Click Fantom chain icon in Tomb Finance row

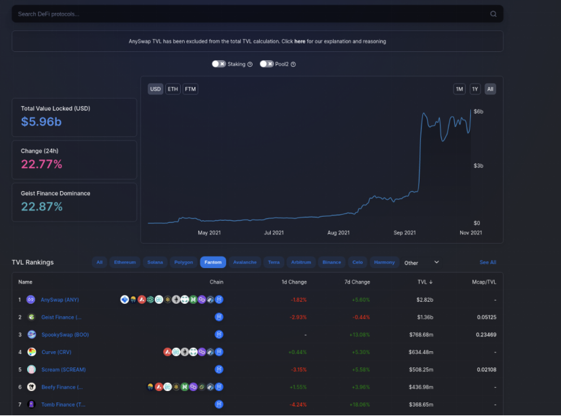(219, 405)
